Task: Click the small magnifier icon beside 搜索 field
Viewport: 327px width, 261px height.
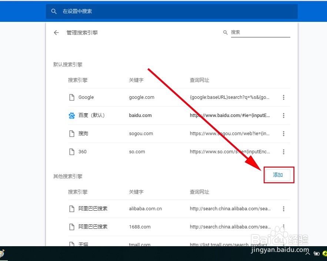Action: 225,33
